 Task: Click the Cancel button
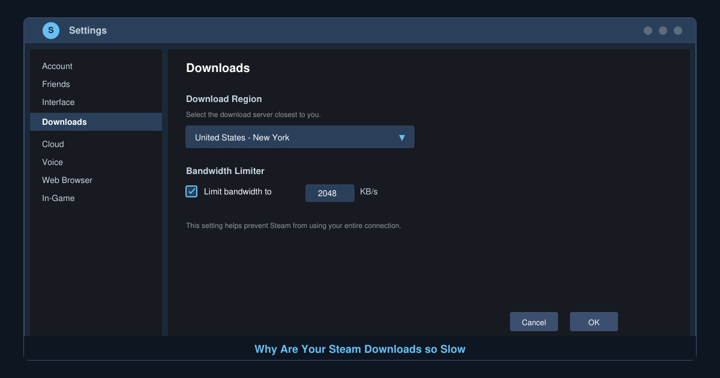pos(534,322)
